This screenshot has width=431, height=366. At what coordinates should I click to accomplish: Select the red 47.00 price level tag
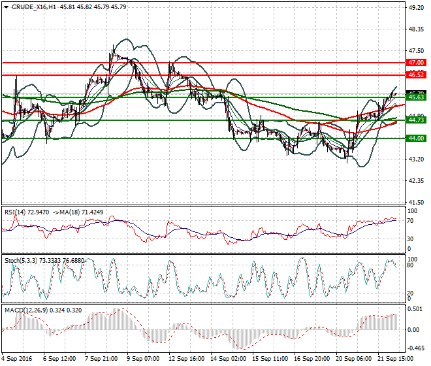(x=416, y=63)
